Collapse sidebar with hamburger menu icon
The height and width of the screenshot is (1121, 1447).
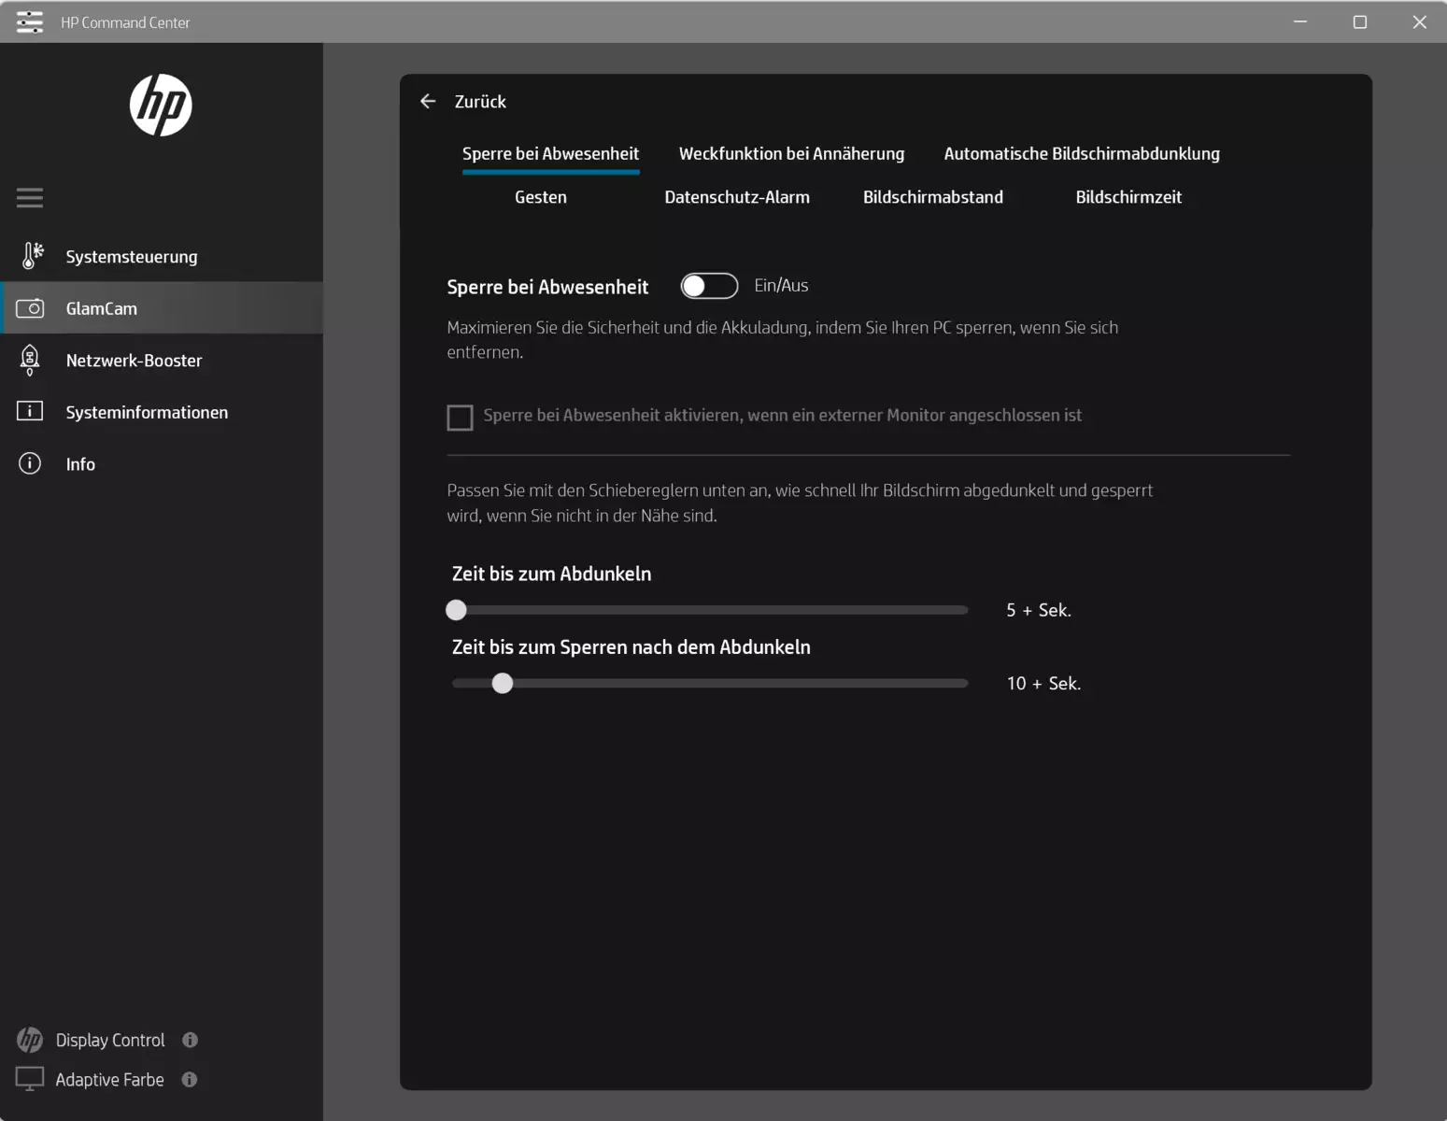click(x=30, y=197)
